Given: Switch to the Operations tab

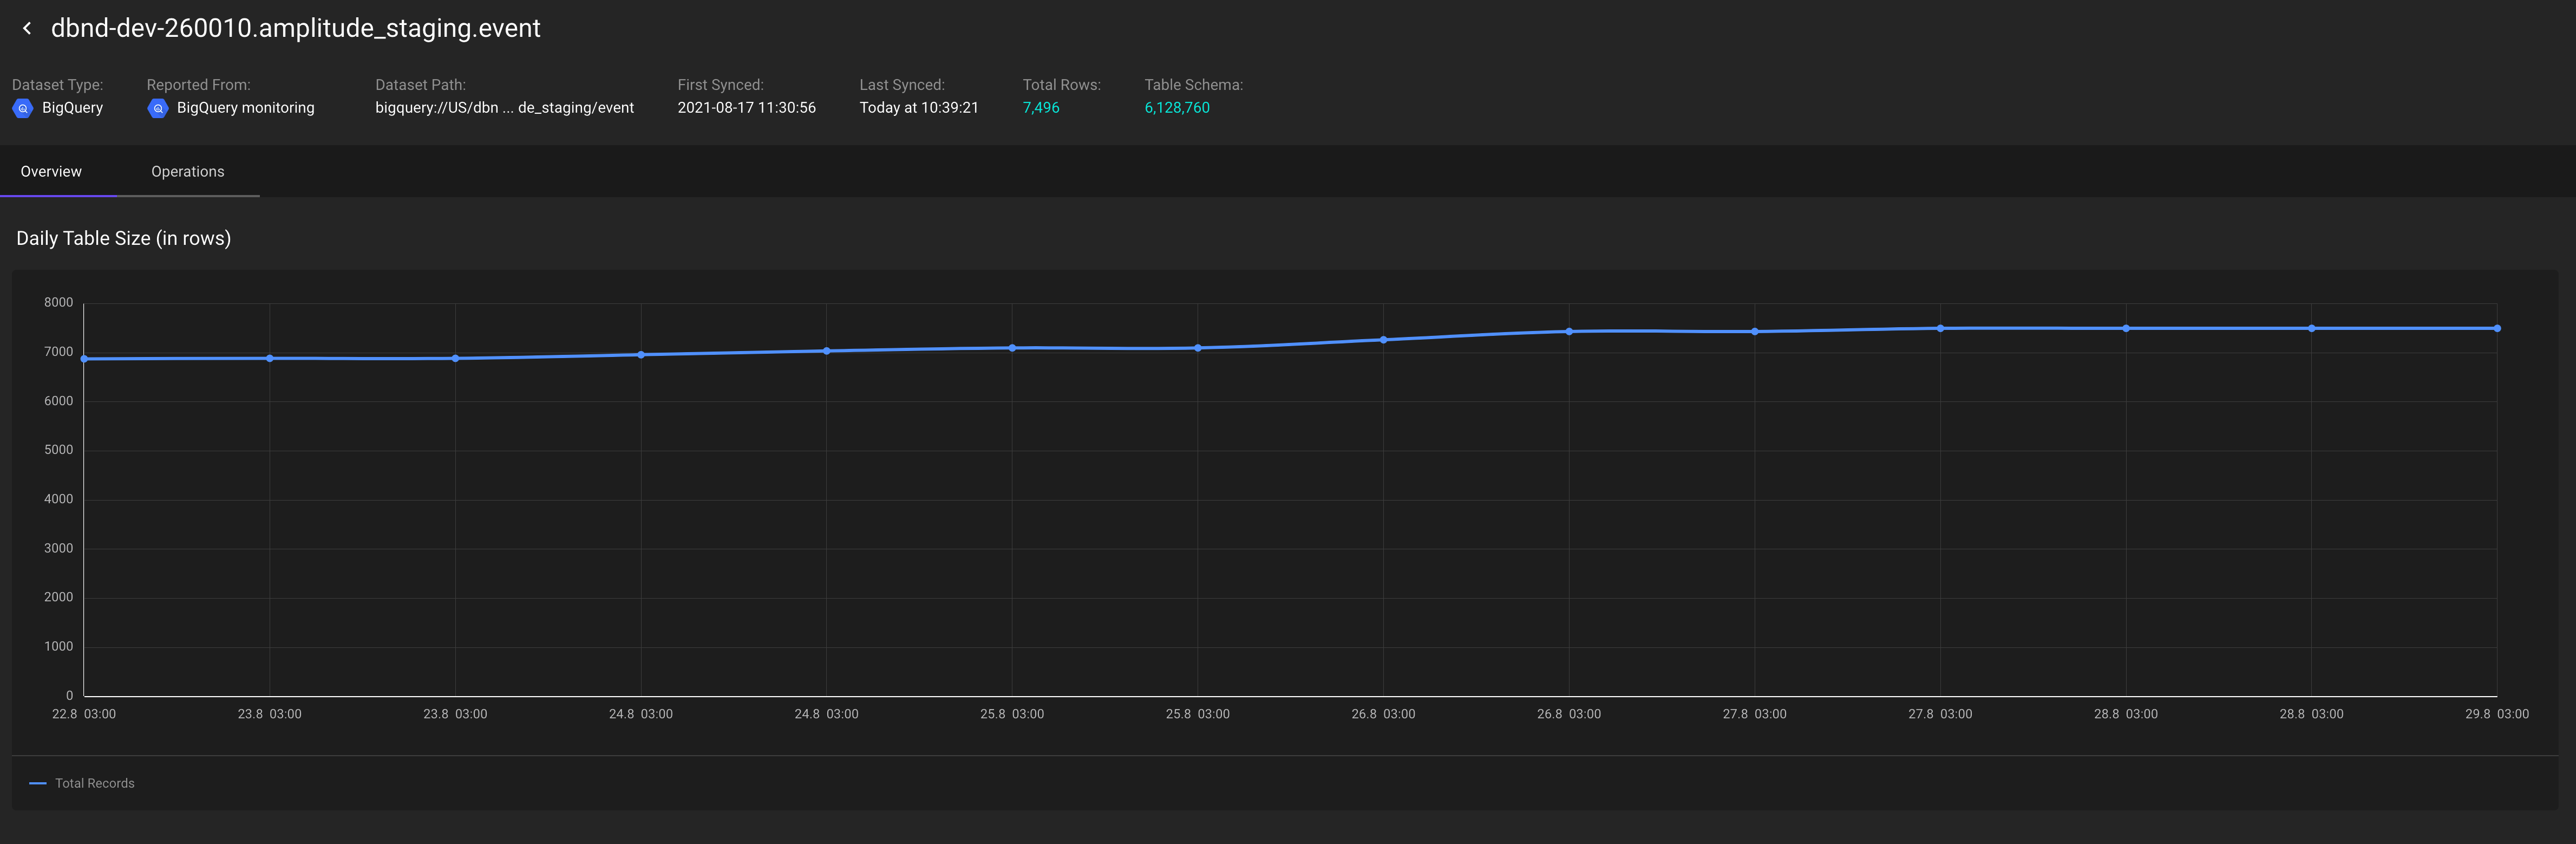Looking at the screenshot, I should point(187,172).
